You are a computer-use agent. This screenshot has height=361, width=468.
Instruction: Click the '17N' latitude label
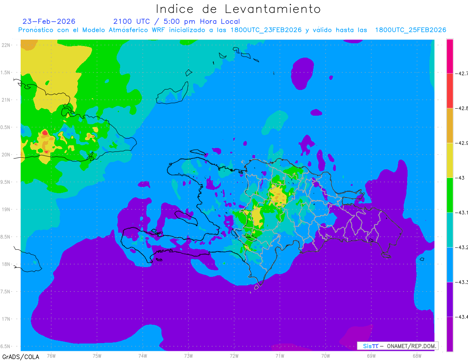click(x=6, y=319)
